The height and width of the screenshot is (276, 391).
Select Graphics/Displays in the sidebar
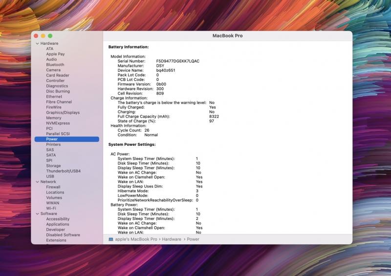[x=63, y=113]
